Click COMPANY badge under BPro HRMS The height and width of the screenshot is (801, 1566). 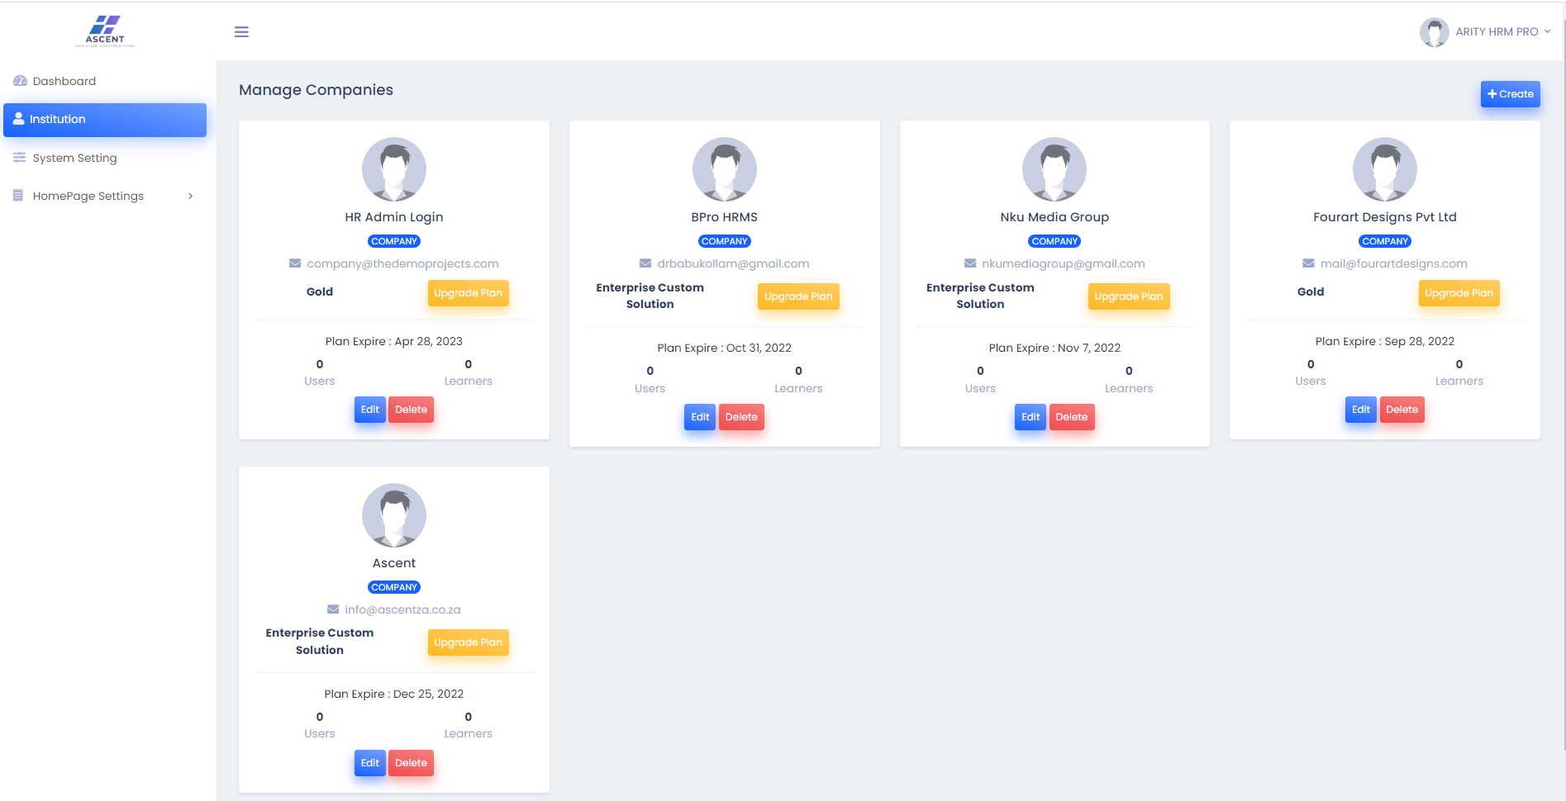tap(725, 241)
